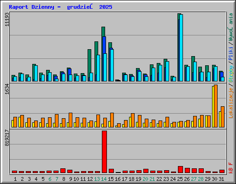
Task: Click the day 1 axis label
Action: point(15,179)
